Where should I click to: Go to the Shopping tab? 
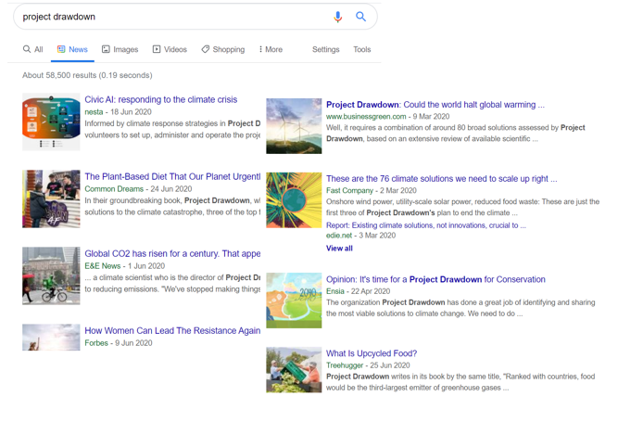pos(223,49)
